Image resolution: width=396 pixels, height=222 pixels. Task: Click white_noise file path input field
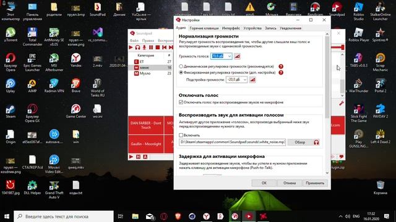pos(233,142)
